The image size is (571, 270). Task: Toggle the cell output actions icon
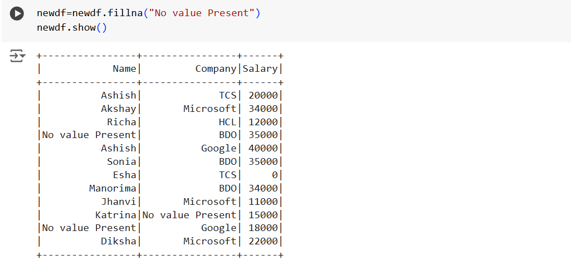click(17, 56)
